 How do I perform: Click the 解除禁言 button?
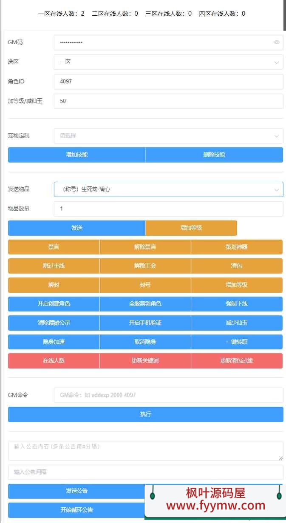(145, 247)
